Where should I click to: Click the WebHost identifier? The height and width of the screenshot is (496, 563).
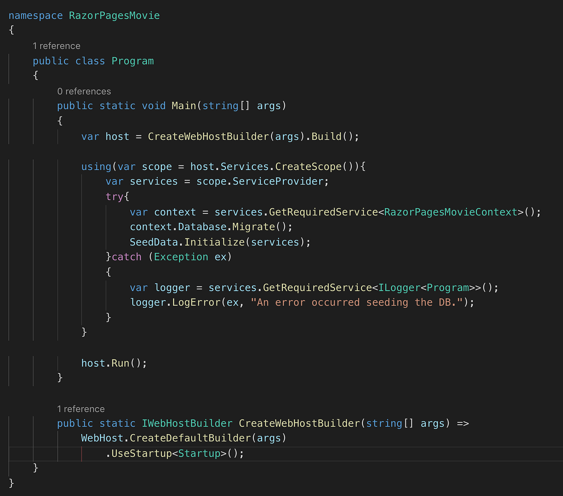102,438
